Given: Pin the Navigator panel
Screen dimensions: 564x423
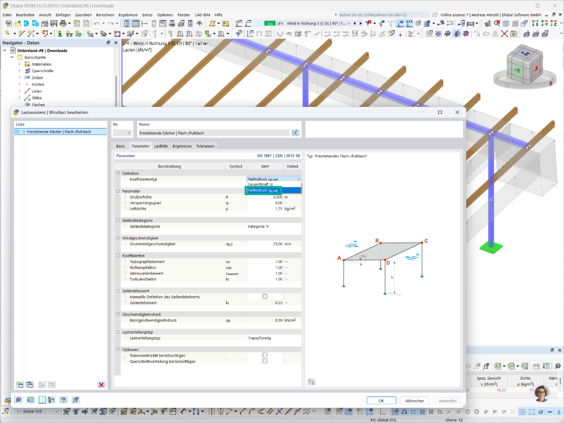Looking at the screenshot, I should point(108,43).
